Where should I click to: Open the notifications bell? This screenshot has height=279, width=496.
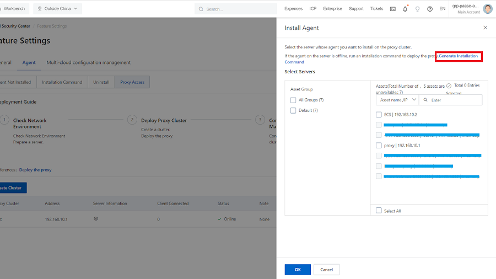tap(405, 9)
